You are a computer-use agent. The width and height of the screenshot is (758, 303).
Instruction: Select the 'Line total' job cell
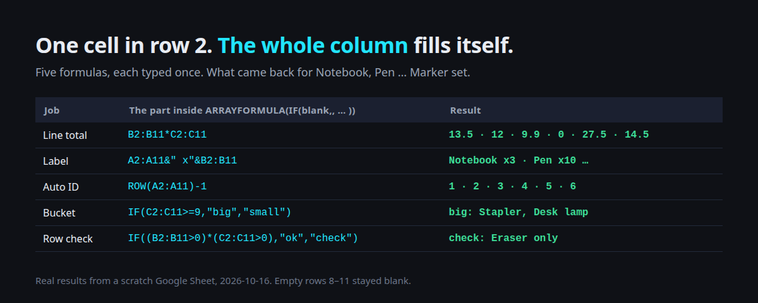pyautogui.click(x=65, y=135)
